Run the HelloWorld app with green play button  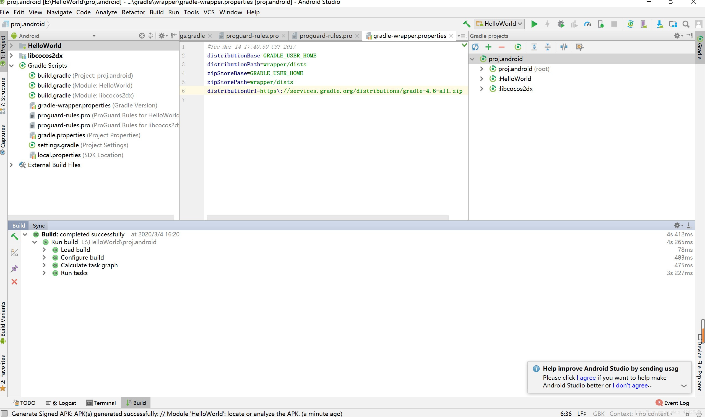pyautogui.click(x=534, y=24)
